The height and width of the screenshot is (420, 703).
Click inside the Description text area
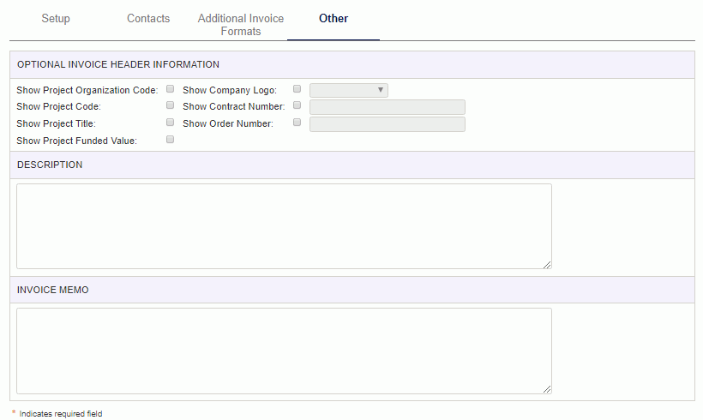(285, 226)
